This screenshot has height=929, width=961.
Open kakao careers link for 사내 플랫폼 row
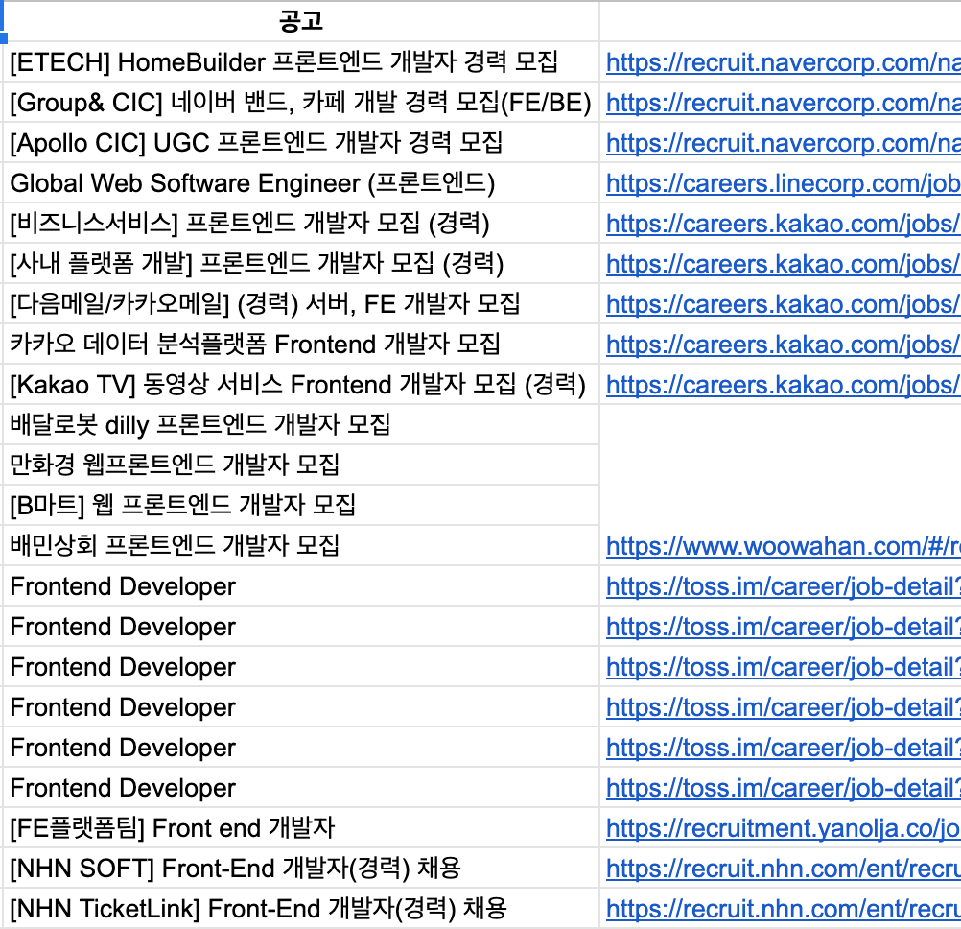pyautogui.click(x=784, y=265)
